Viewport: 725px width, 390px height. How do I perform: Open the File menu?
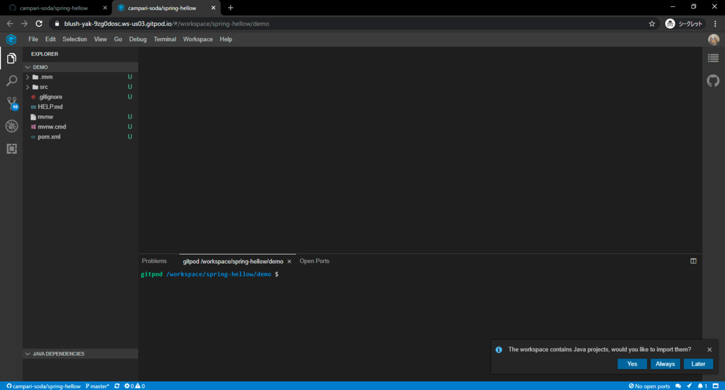(x=33, y=39)
